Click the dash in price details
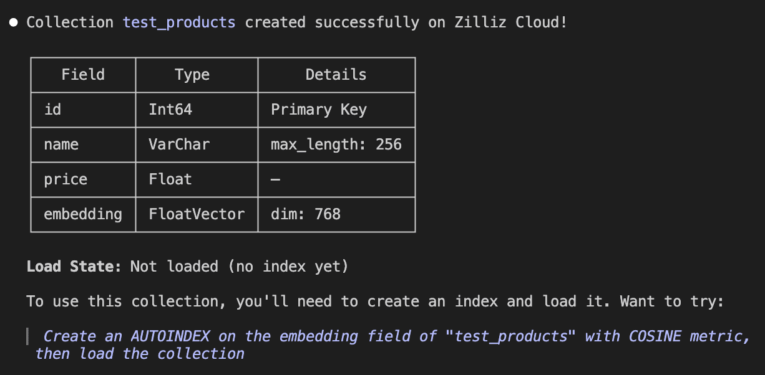The width and height of the screenshot is (765, 375). click(x=276, y=179)
